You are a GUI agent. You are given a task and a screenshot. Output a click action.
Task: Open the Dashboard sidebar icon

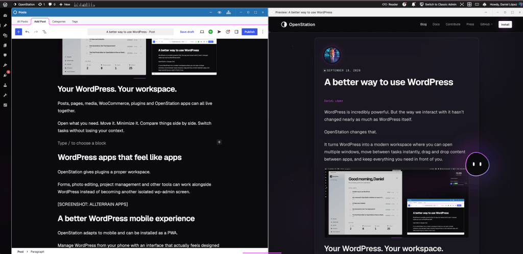(x=5, y=15)
